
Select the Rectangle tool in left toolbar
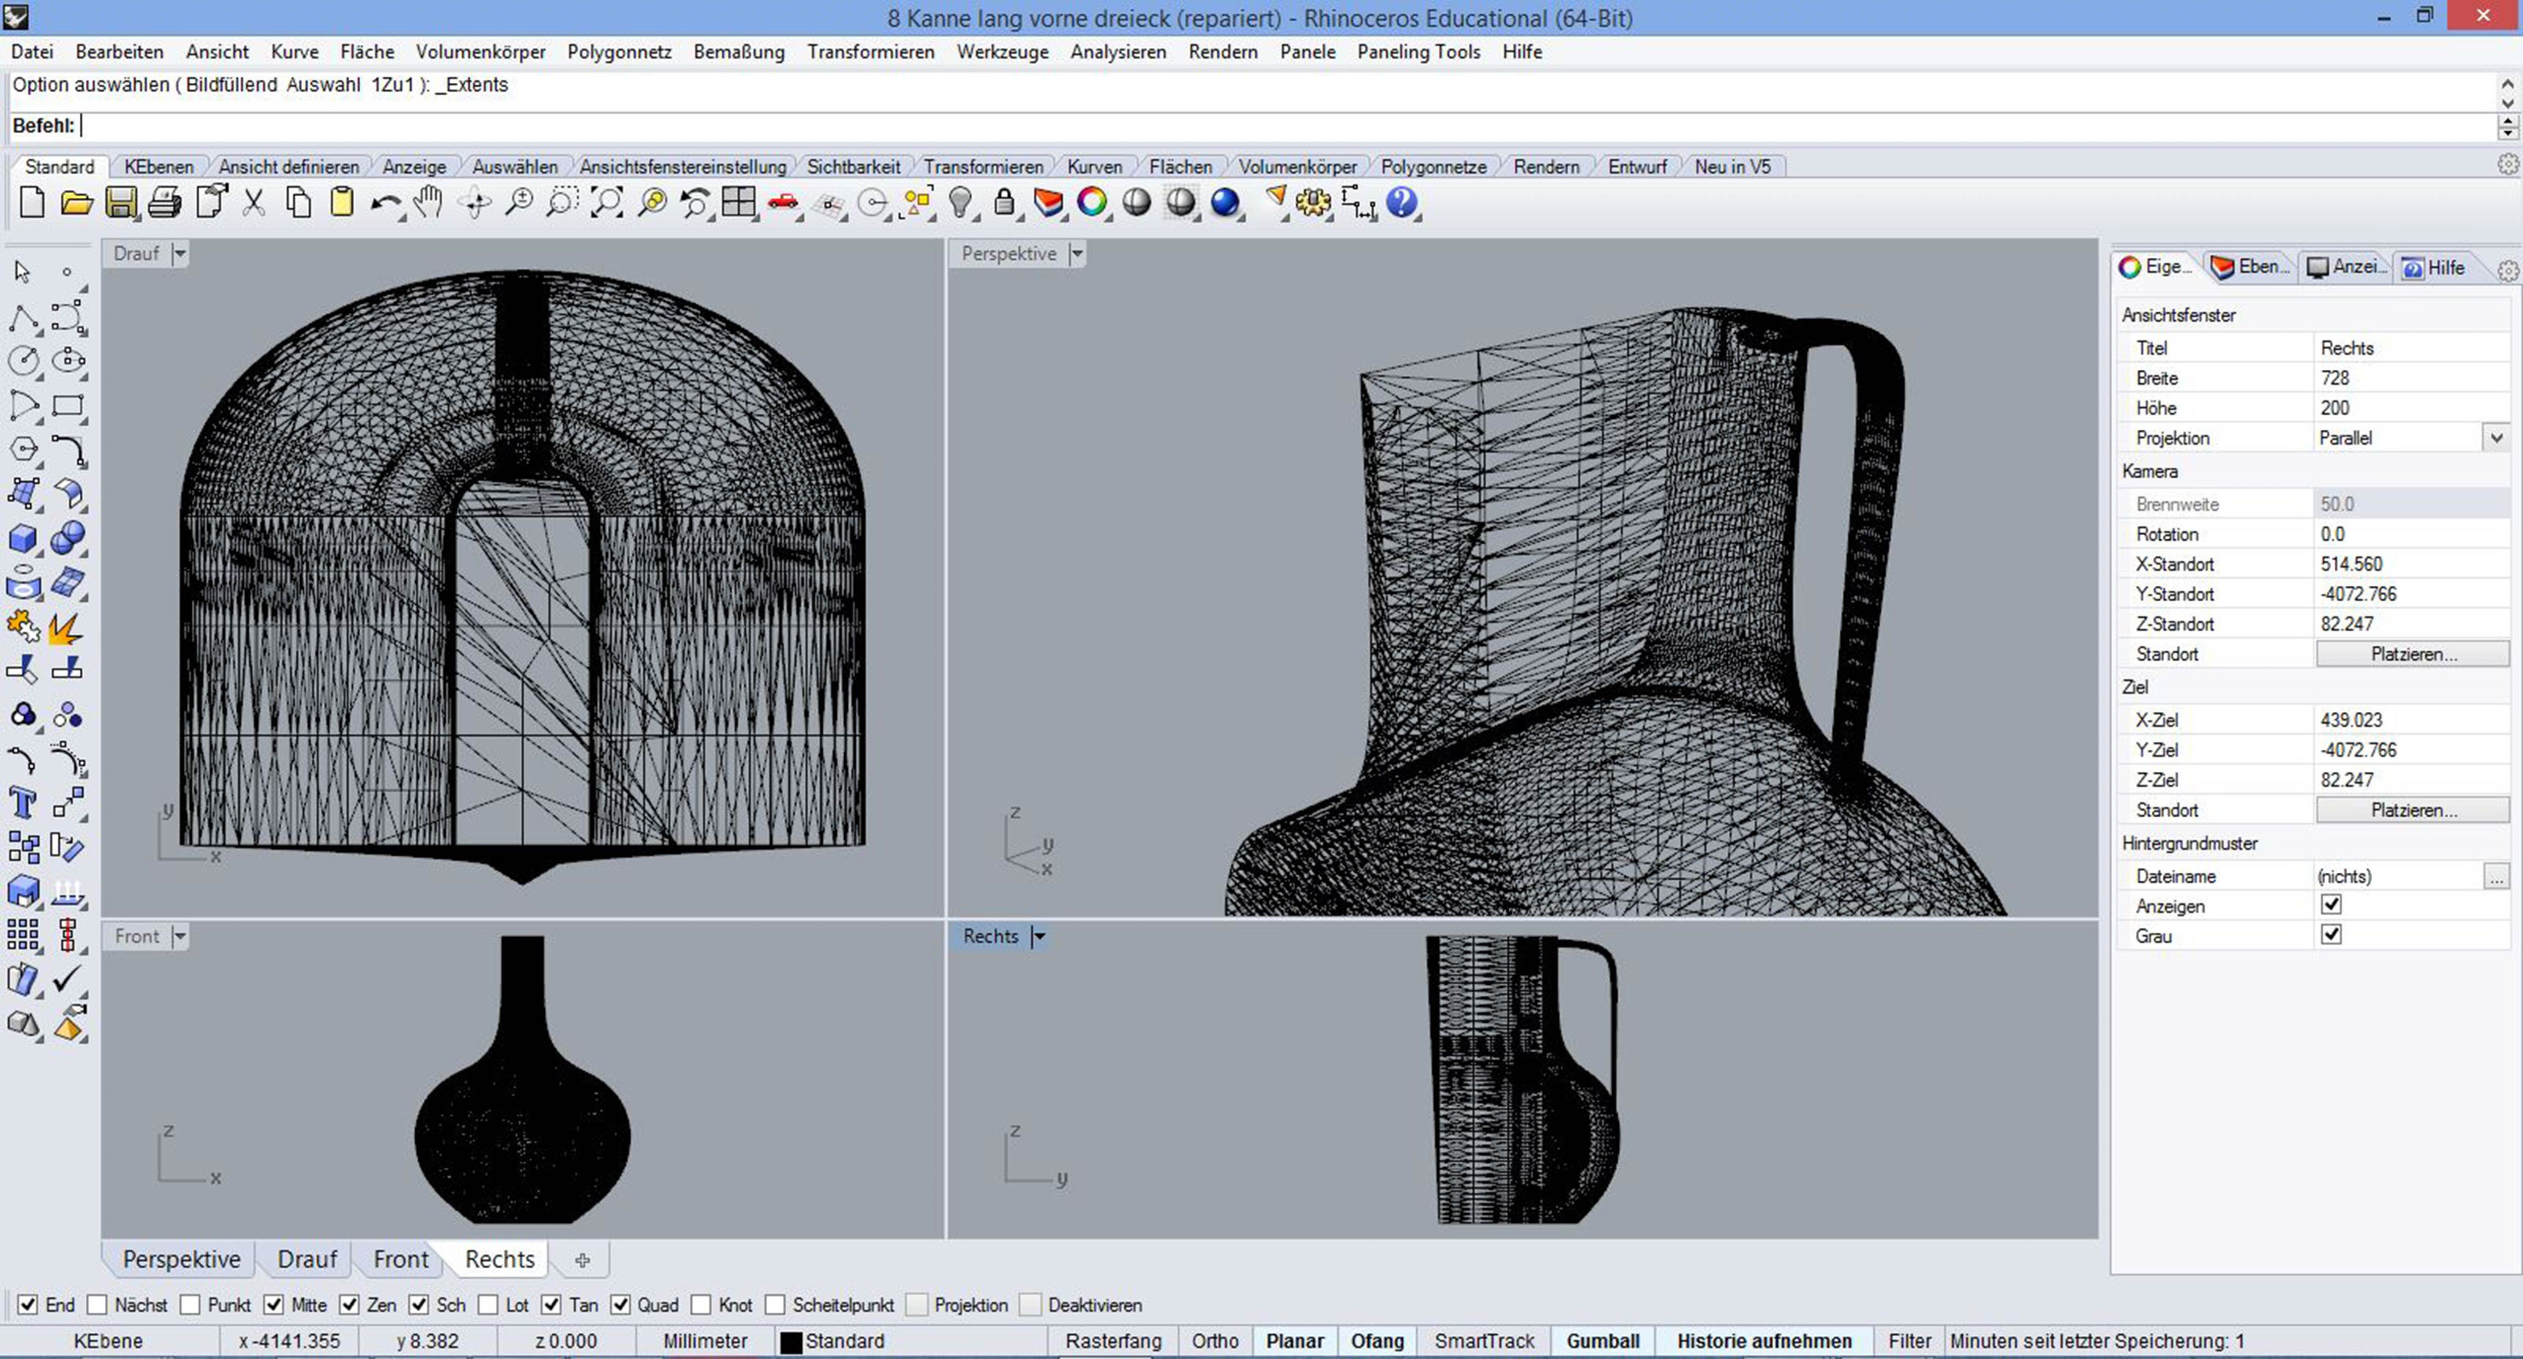pyautogui.click(x=68, y=406)
